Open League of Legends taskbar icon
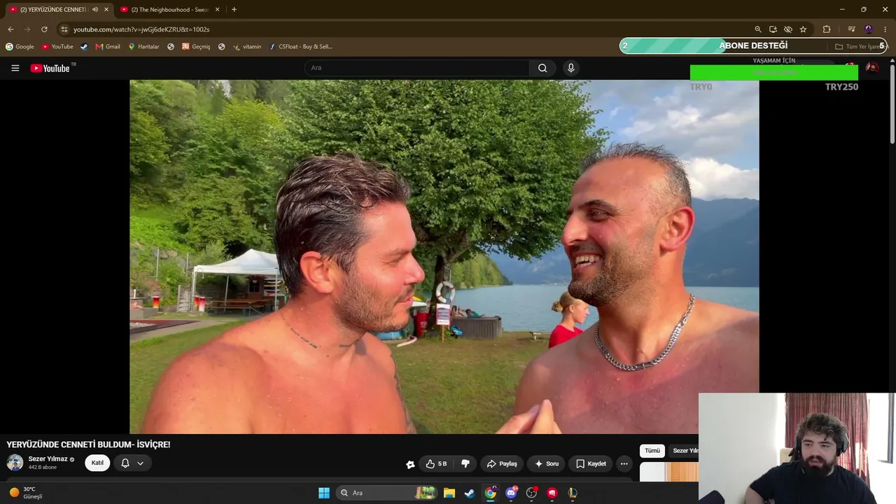Image resolution: width=896 pixels, height=504 pixels. [573, 493]
